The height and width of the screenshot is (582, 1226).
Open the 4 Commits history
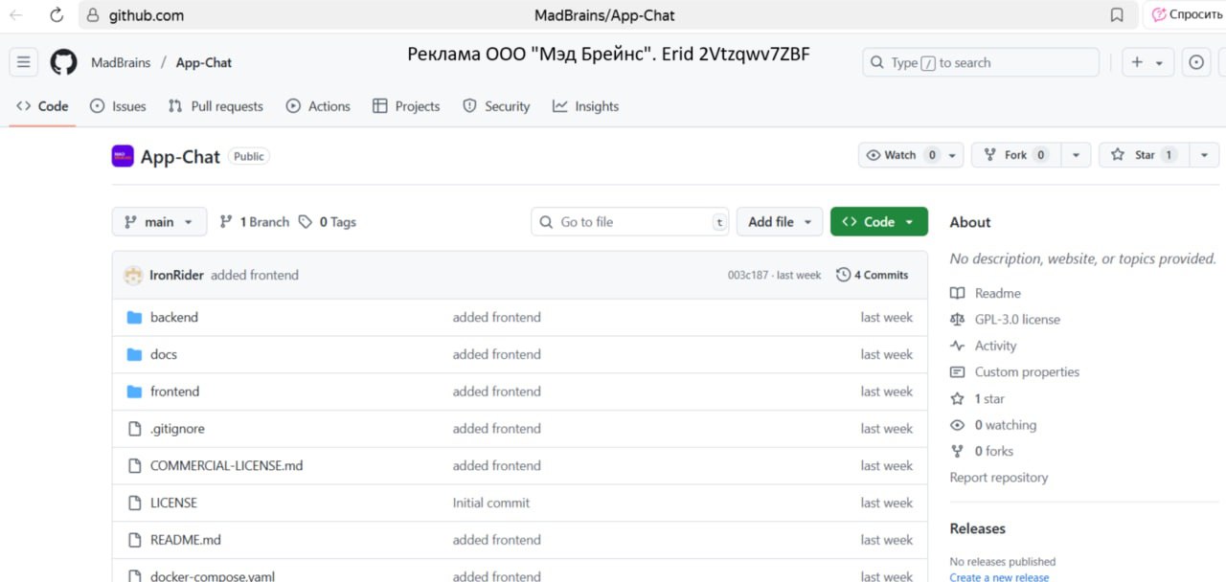coord(873,275)
